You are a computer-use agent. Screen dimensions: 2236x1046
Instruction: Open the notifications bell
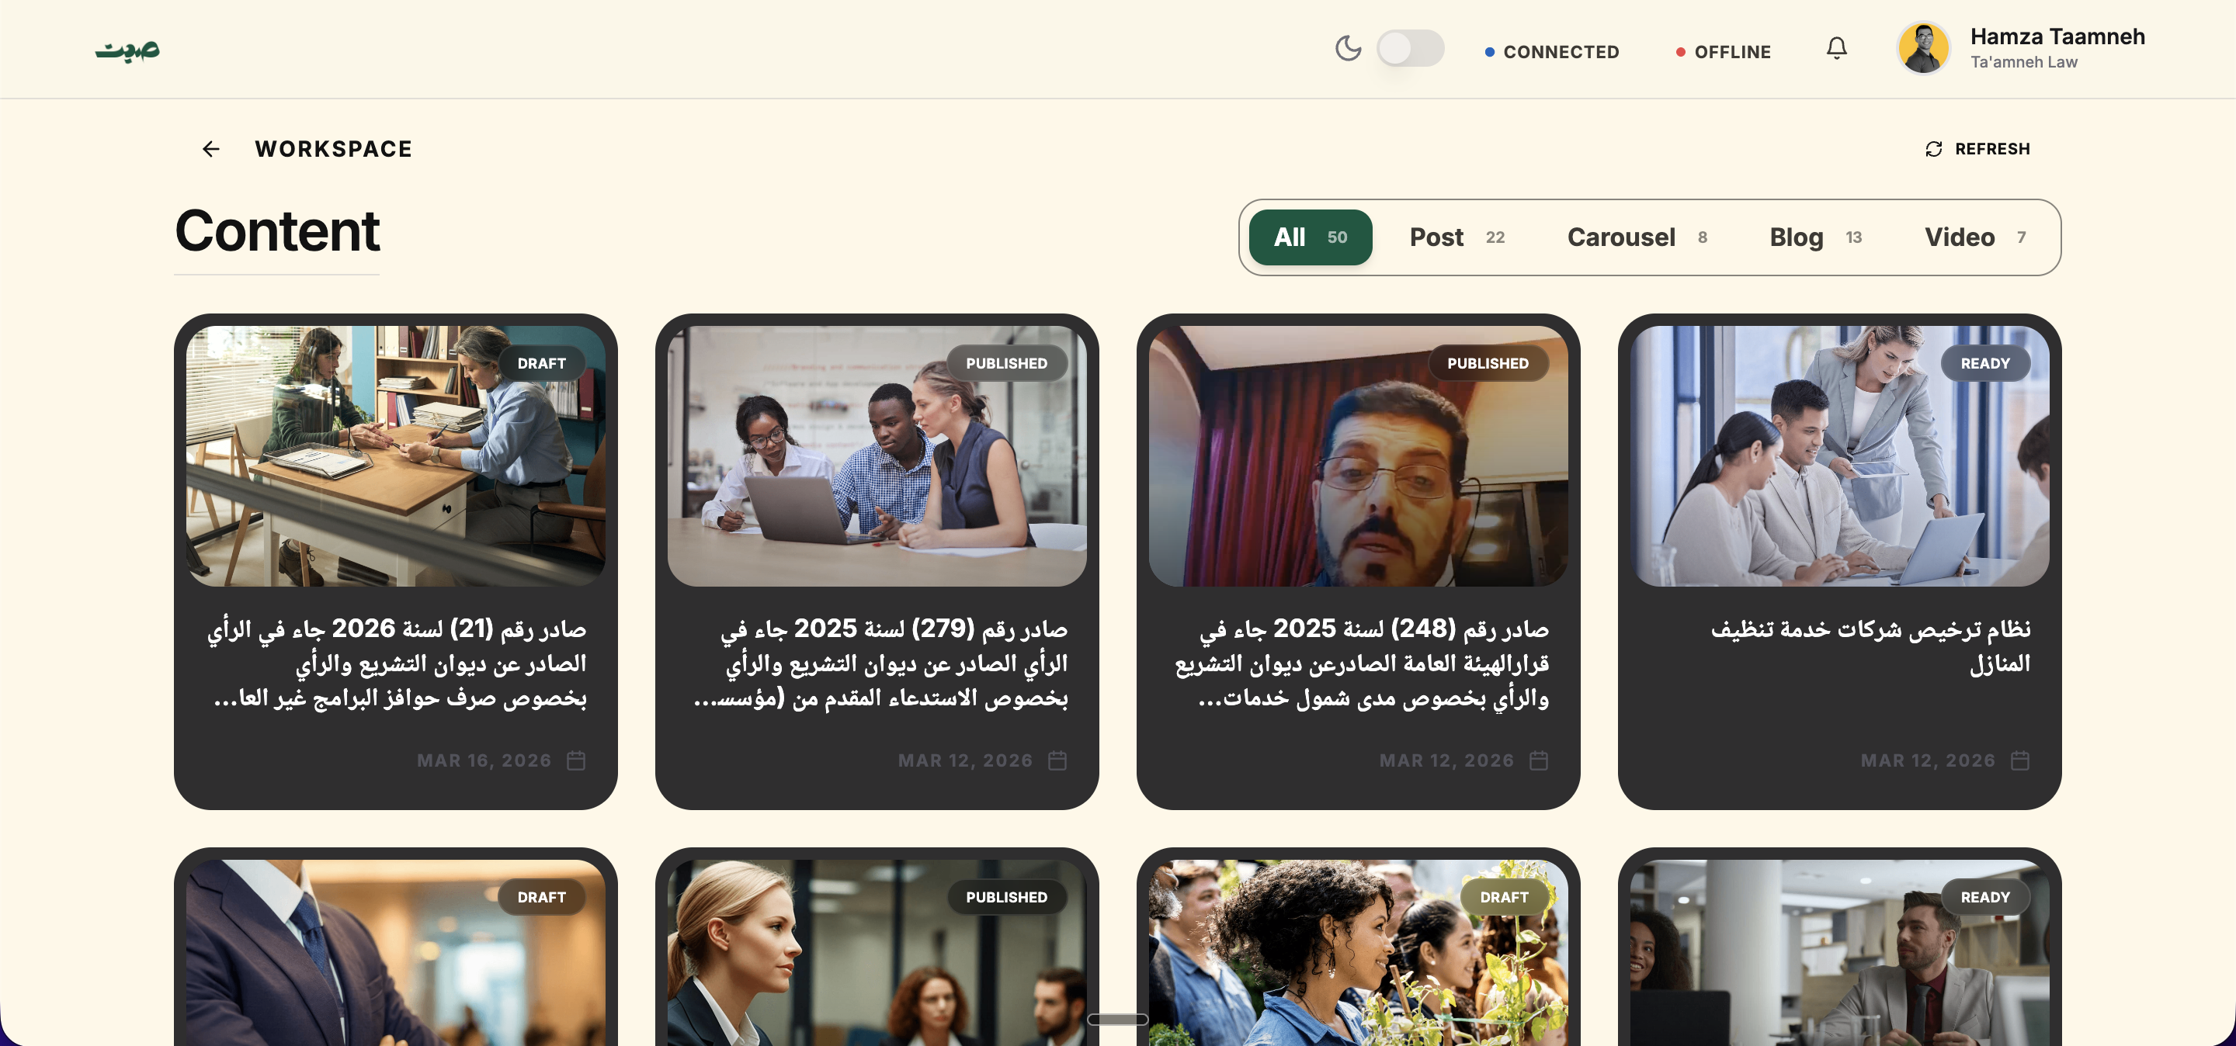tap(1837, 49)
